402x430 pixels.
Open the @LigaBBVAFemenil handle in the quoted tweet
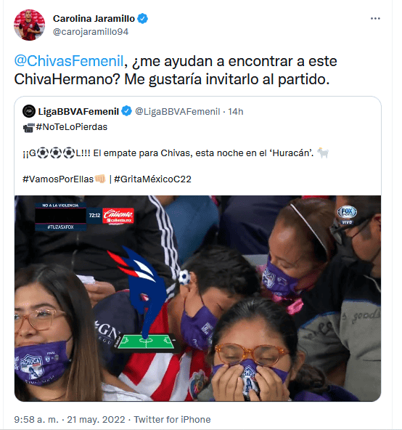pos(178,112)
